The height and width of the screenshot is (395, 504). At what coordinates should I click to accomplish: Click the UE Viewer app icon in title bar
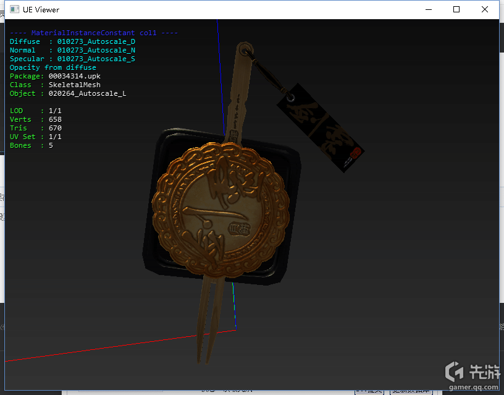coord(14,9)
